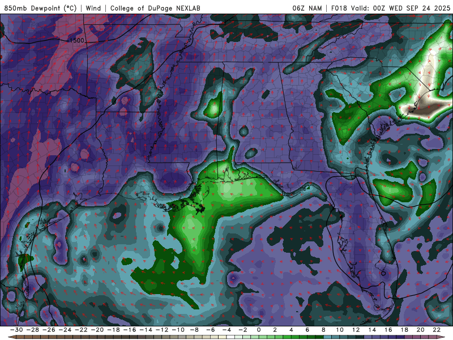Click the '-18' color scale label
This screenshot has width=453, height=340.
[114, 330]
